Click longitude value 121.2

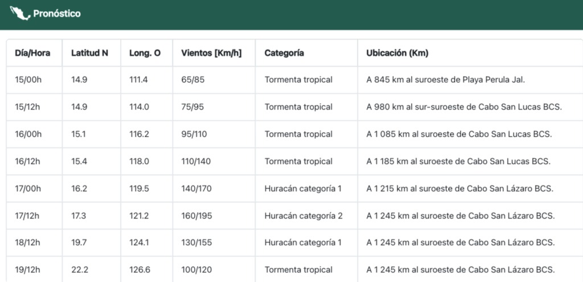click(x=139, y=216)
